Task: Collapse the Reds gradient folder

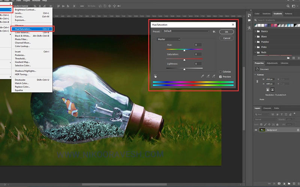Action: tap(255, 52)
